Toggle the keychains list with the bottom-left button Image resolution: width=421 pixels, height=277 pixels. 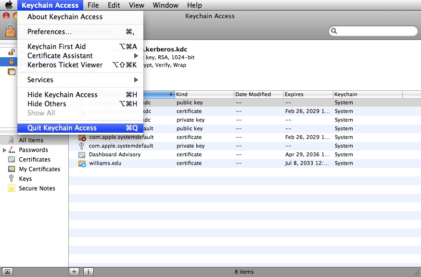point(8,272)
